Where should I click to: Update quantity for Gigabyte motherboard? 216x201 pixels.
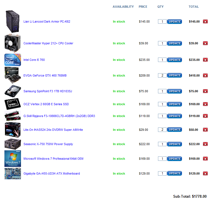pos(175,173)
